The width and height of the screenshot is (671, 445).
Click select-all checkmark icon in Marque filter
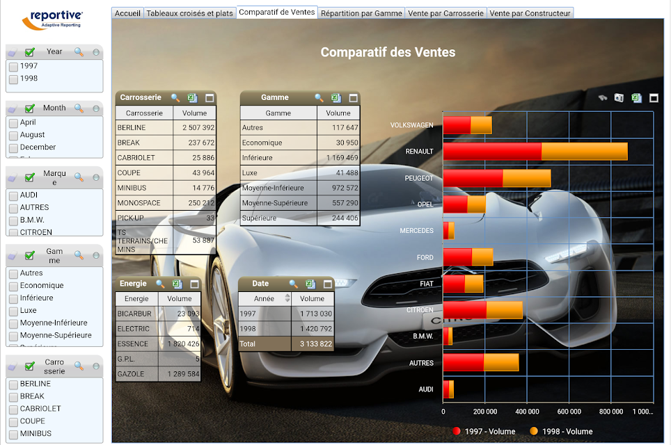pyautogui.click(x=29, y=177)
